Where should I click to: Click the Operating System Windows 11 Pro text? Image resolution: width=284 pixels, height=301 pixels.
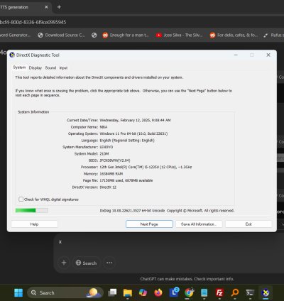(x=133, y=133)
